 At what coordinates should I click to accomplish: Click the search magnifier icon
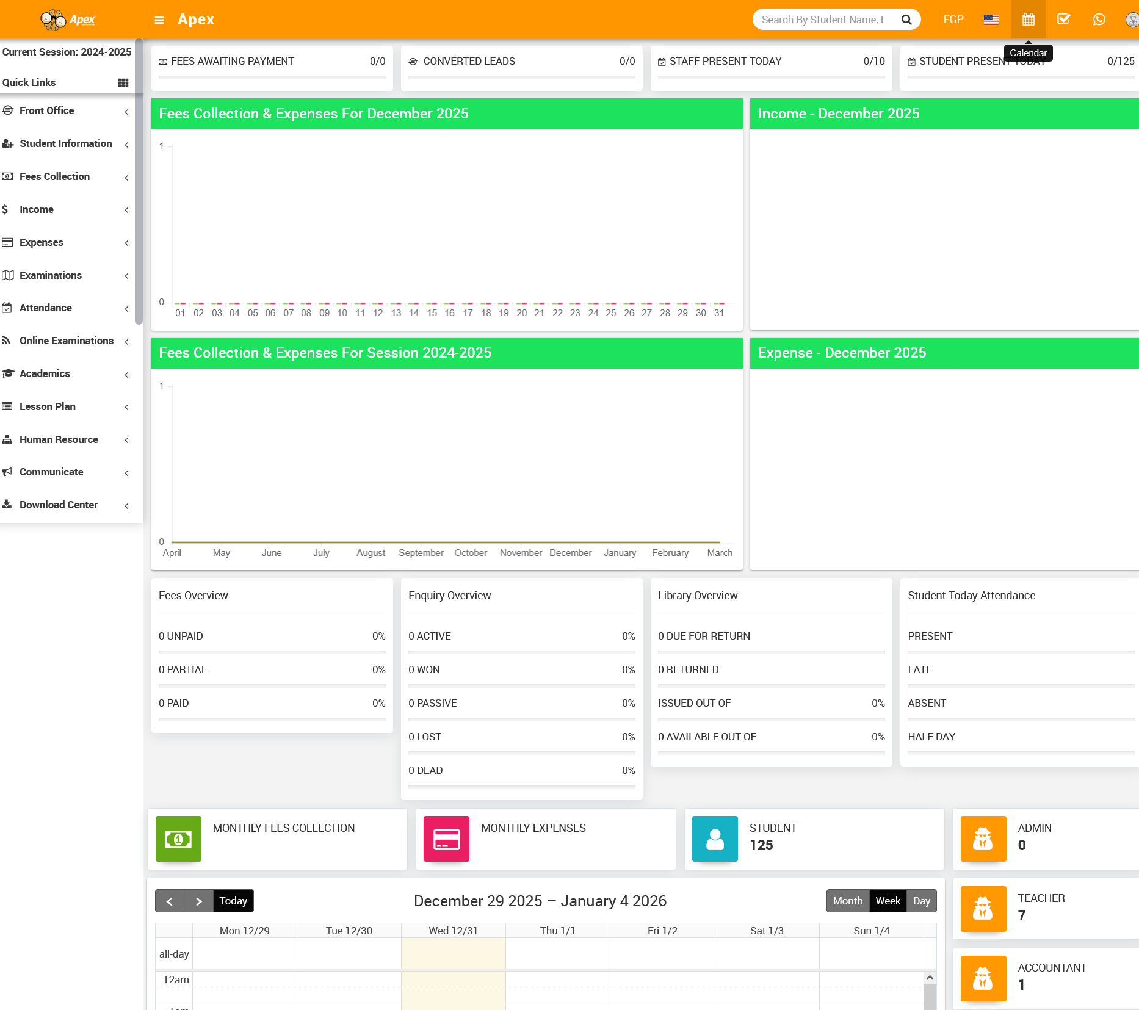click(906, 20)
